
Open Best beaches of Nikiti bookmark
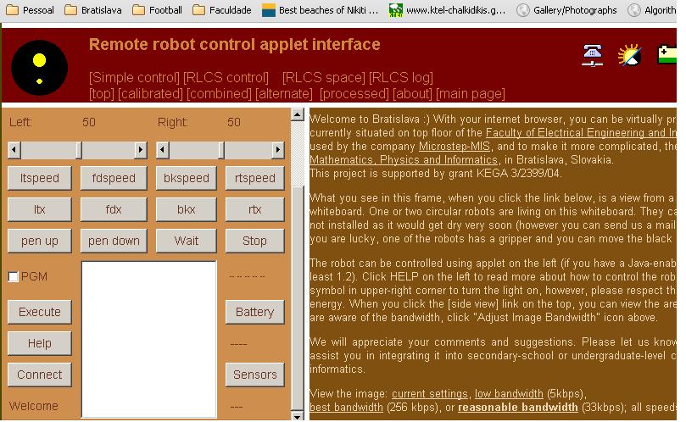(x=319, y=10)
